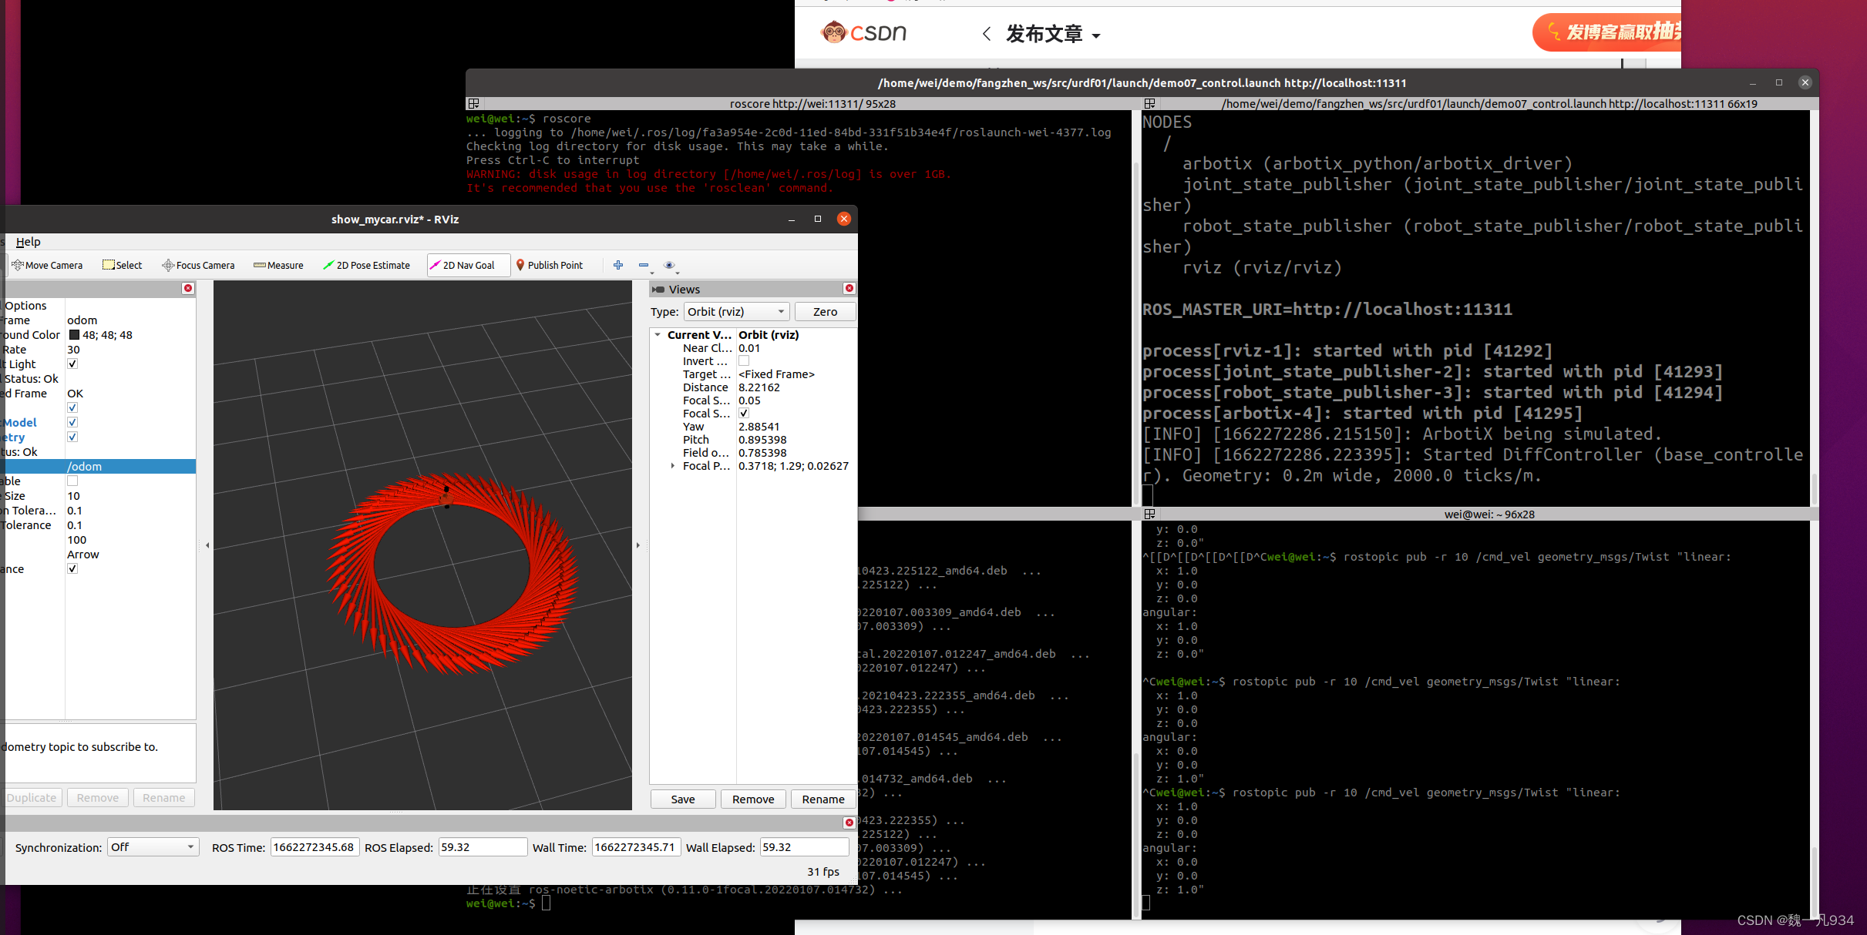Close the terminal window with demo07_control.launch title
This screenshot has width=1867, height=935.
point(1805,82)
